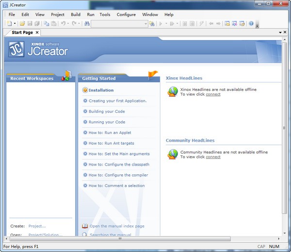Open the Build menu
Image resolution: width=291 pixels, height=252 pixels.
[x=76, y=15]
